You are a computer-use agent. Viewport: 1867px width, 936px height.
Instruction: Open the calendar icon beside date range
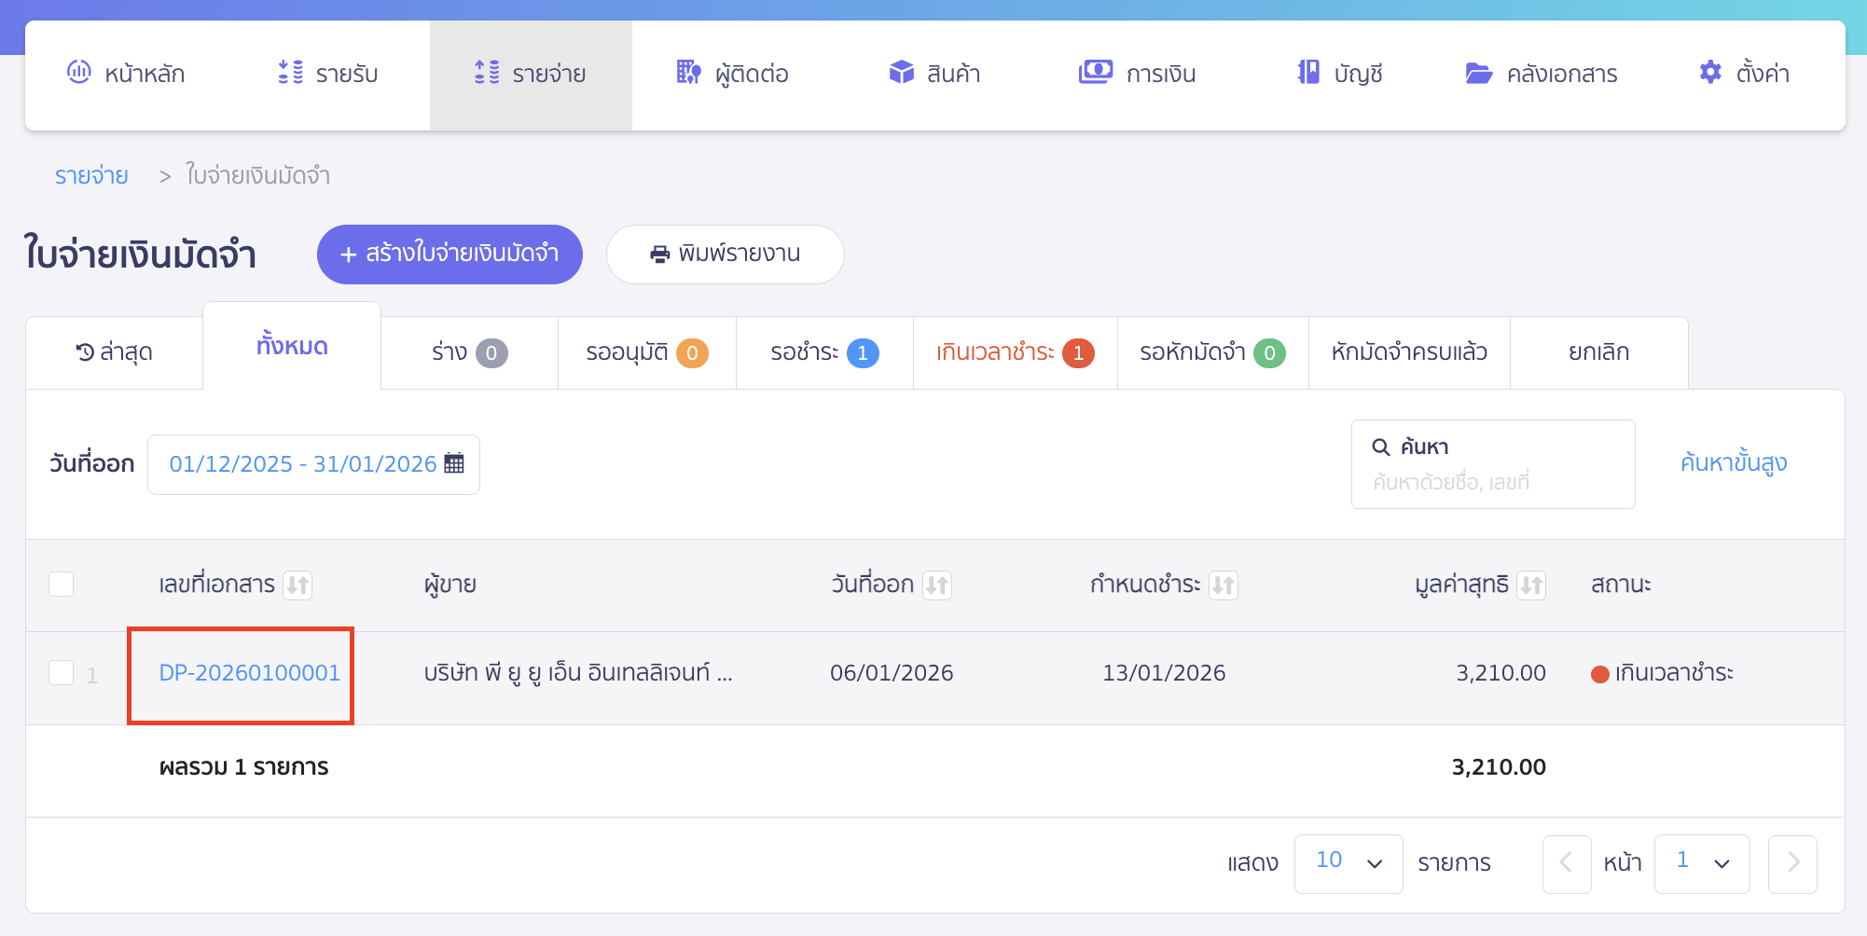click(x=455, y=463)
